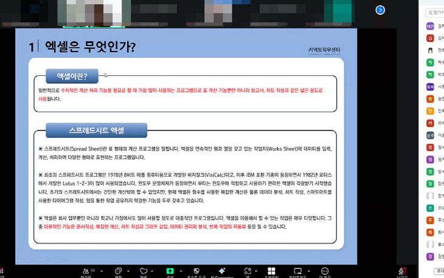Image resolution: width=444 pixels, height=278 pixels.
Task: Open the apps icon in toolbar
Action: click(248, 271)
